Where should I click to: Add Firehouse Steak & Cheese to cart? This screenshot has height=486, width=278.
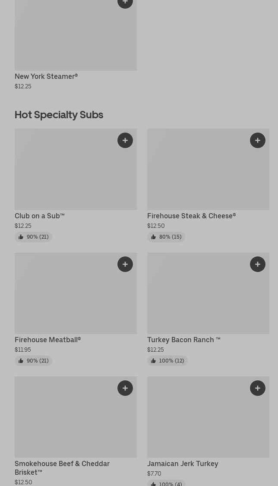tap(258, 140)
